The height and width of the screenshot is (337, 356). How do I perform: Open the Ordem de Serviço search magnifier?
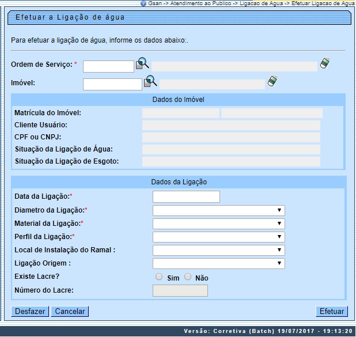[142, 63]
